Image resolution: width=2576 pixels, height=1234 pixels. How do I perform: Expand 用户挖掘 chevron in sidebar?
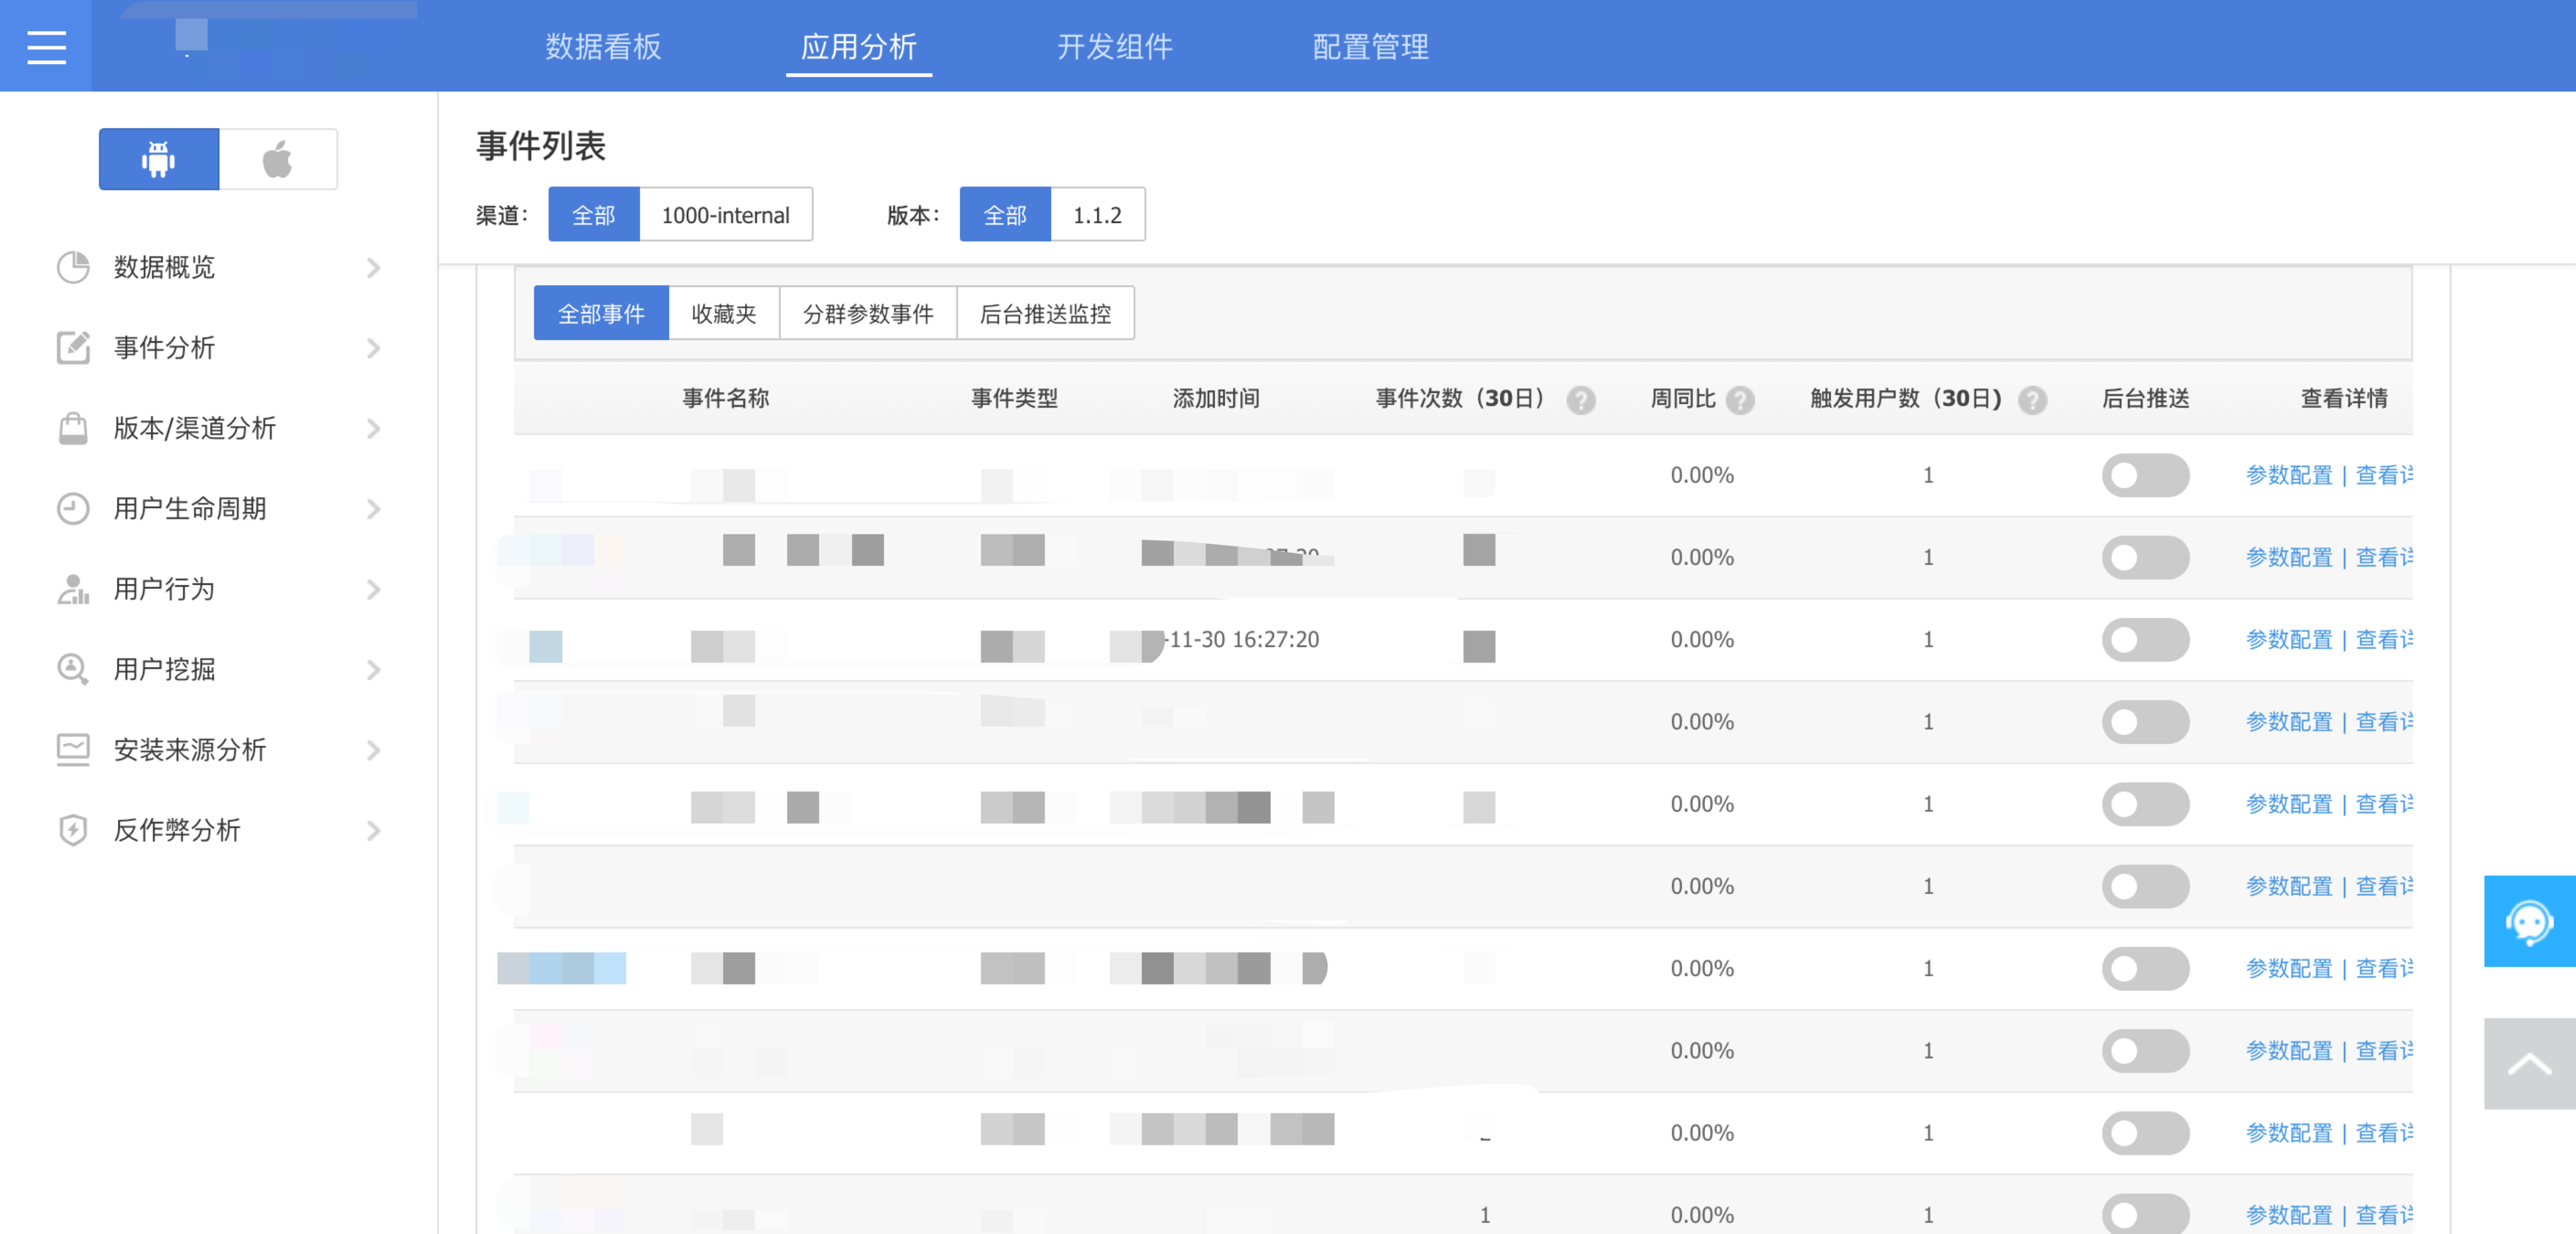pos(373,670)
